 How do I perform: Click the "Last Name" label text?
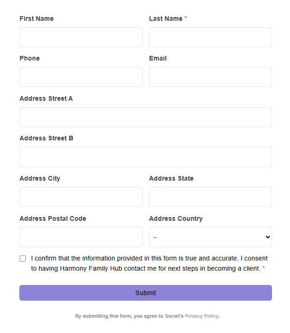click(x=166, y=18)
